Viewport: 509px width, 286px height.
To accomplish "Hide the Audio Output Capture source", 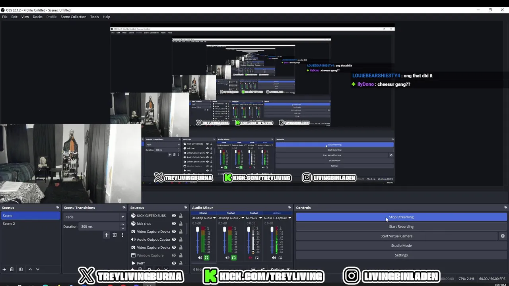I will (x=174, y=240).
